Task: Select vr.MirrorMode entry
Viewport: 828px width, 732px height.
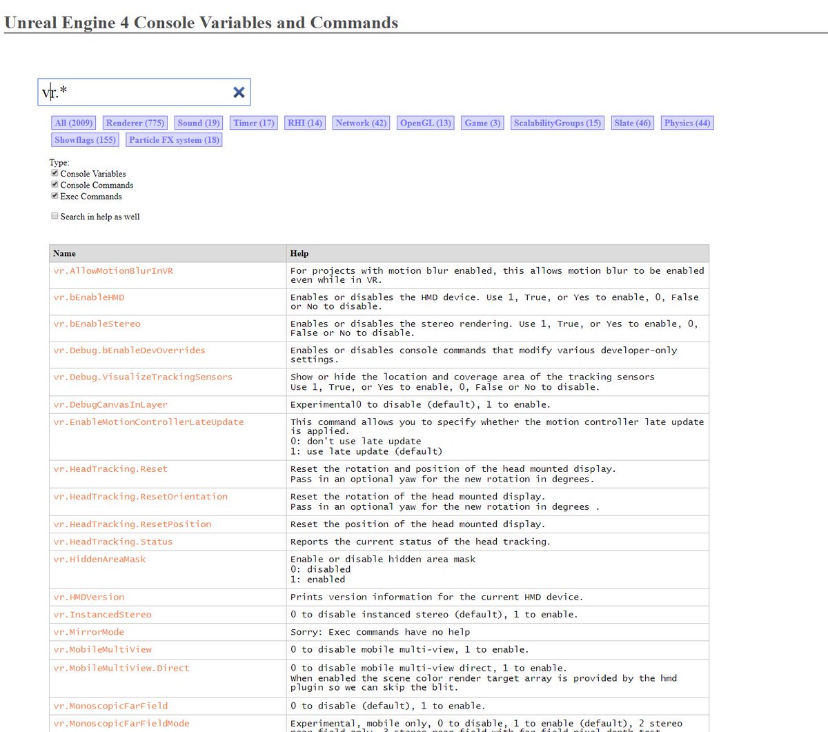Action: [89, 631]
